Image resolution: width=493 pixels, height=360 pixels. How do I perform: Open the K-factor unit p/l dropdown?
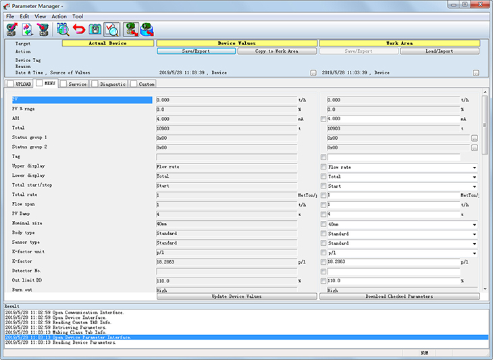tap(474, 253)
